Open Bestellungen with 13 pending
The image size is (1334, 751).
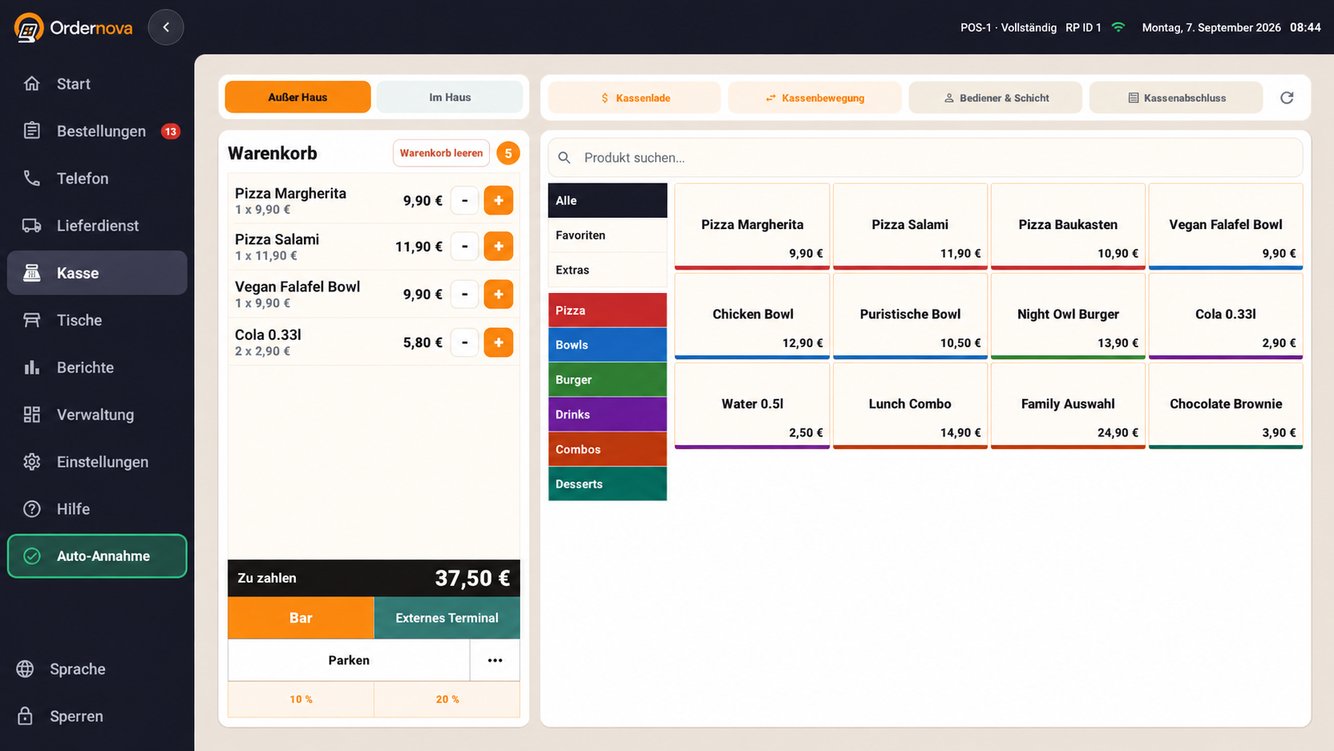click(97, 131)
